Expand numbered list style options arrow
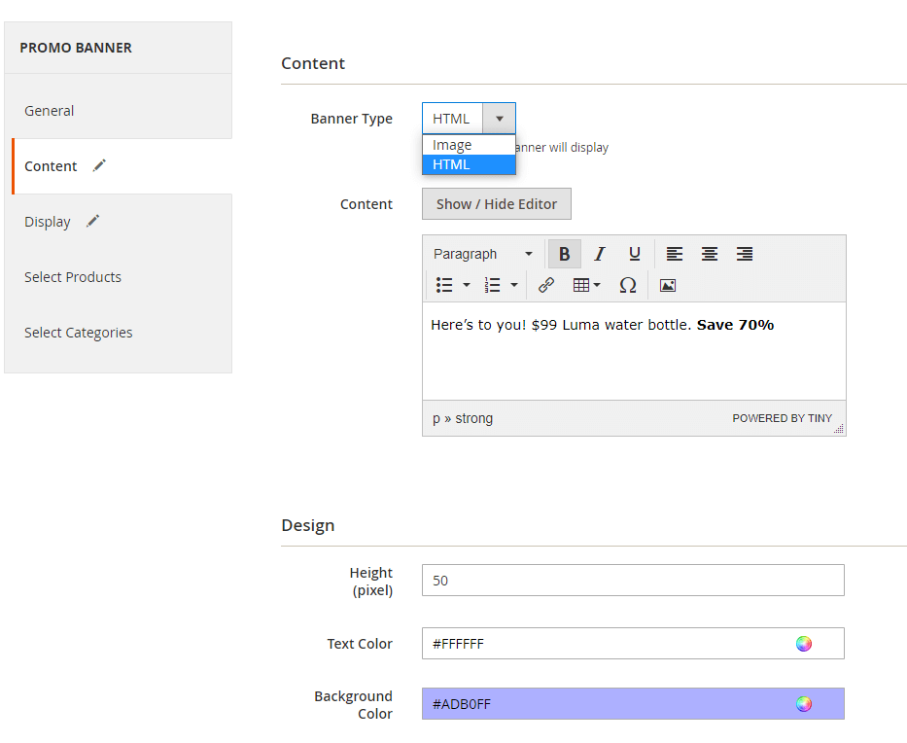The image size is (907, 743). coord(513,285)
